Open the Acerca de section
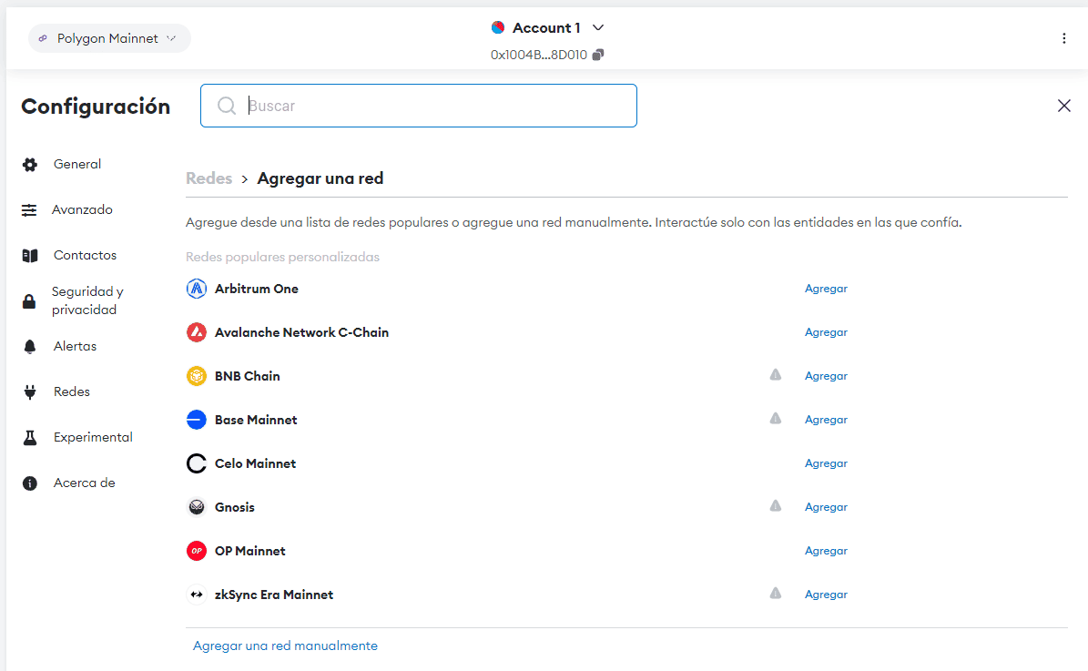The height and width of the screenshot is (671, 1088). pos(84,483)
